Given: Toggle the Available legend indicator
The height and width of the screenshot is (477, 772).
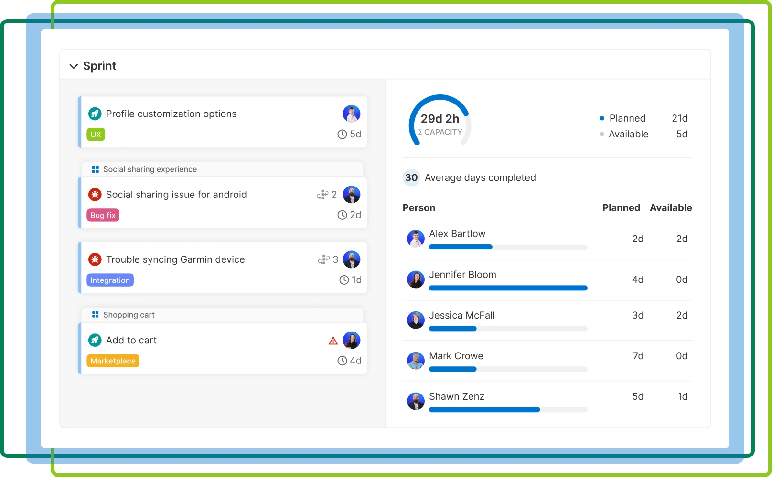Looking at the screenshot, I should pos(601,134).
